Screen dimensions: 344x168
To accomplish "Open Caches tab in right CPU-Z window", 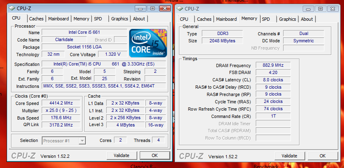I will [204, 19].
